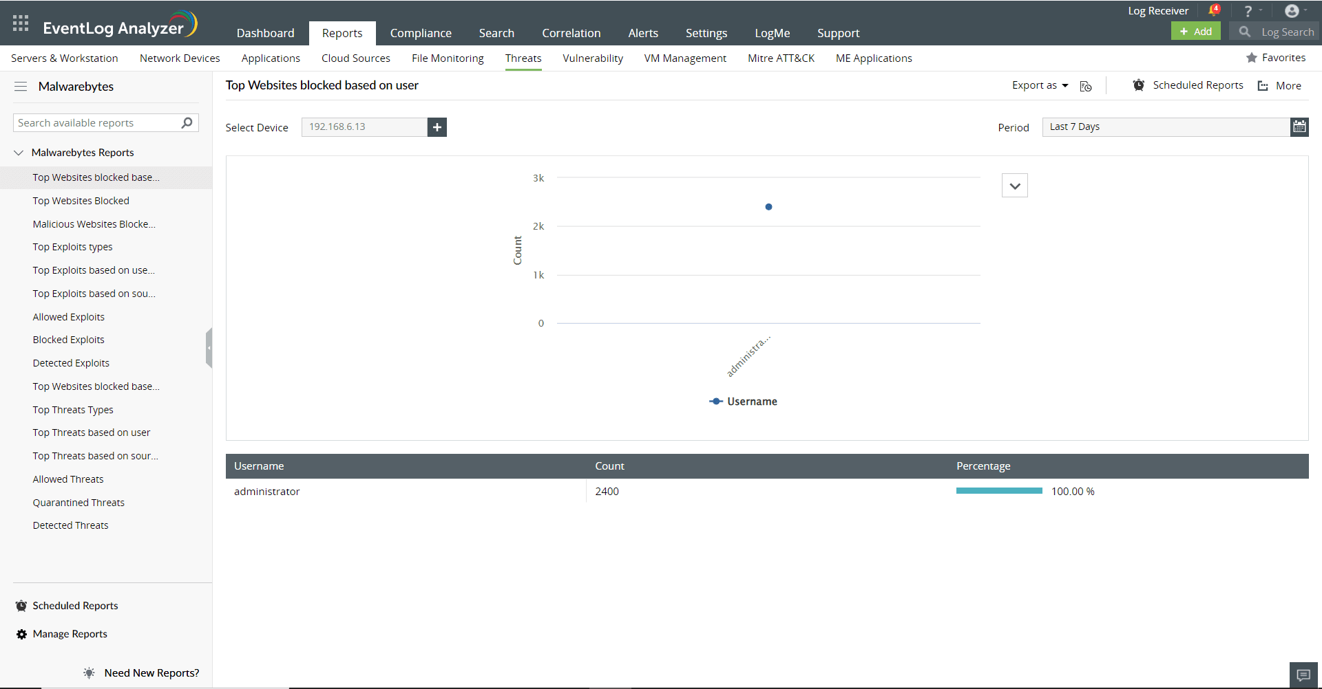Screen dimensions: 1322x689
Task: Collapse the Malwarebytes Reports tree section
Action: click(18, 152)
